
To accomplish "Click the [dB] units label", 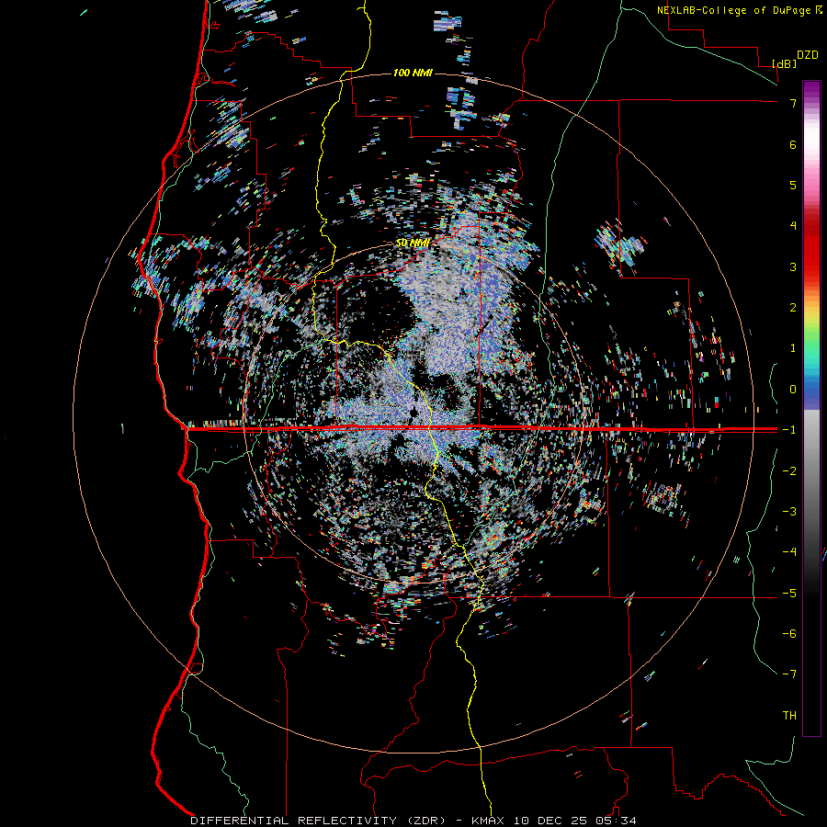I will tap(785, 63).
